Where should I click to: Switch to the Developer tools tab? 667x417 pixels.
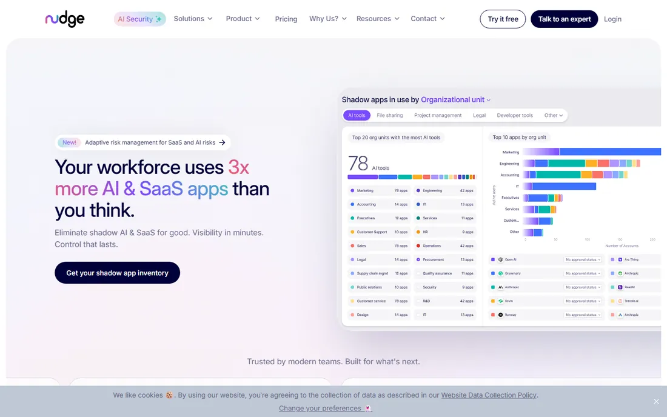click(515, 115)
